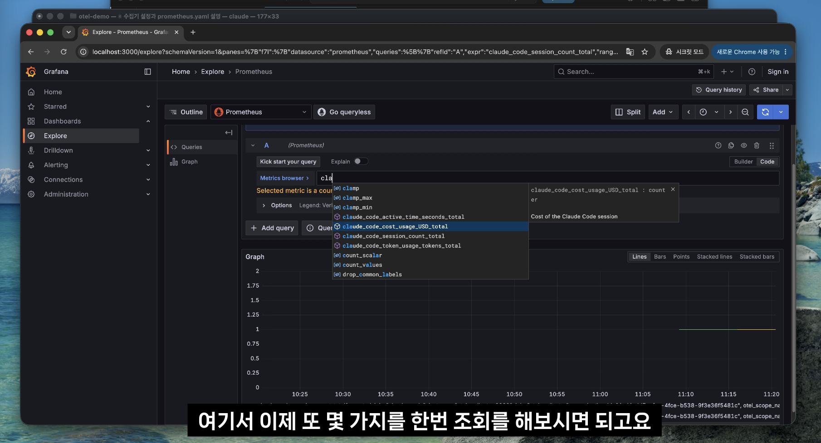Open the Prometheus datasource picker
The height and width of the screenshot is (443, 821).
coord(261,112)
